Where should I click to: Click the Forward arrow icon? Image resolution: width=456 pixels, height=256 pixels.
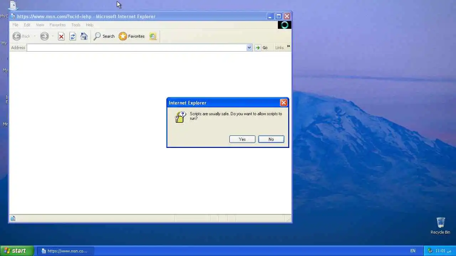pos(44,36)
